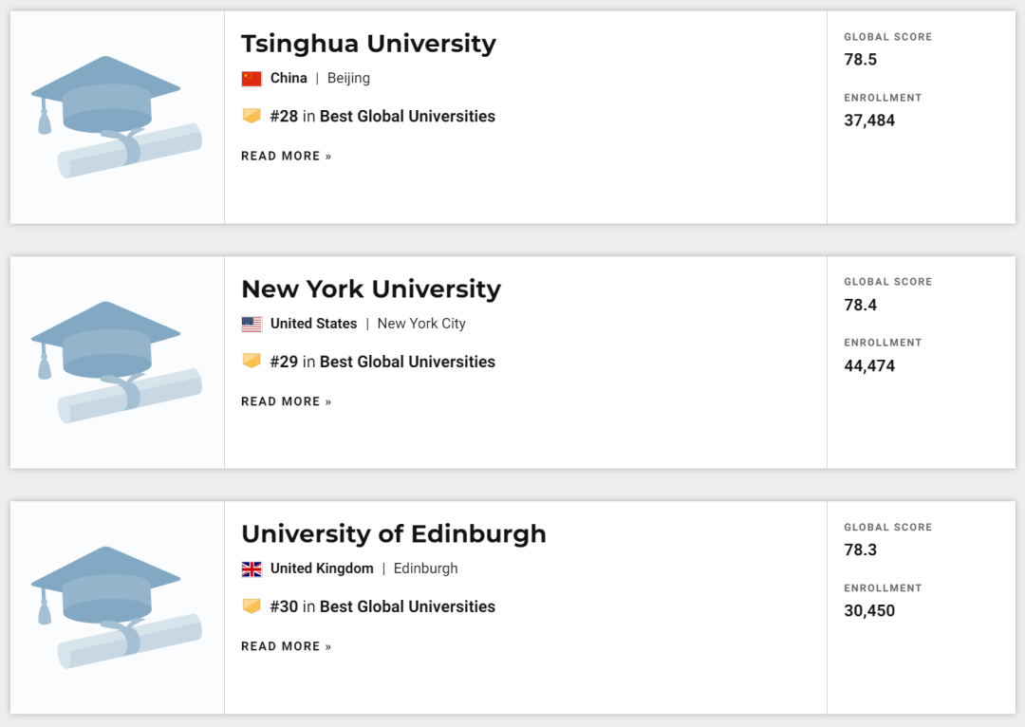Click #28 in Best Global Universities
The width and height of the screenshot is (1025, 727).
click(x=382, y=116)
